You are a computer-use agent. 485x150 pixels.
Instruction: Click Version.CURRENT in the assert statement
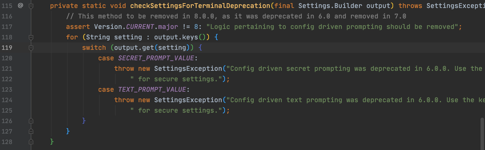tap(124, 27)
